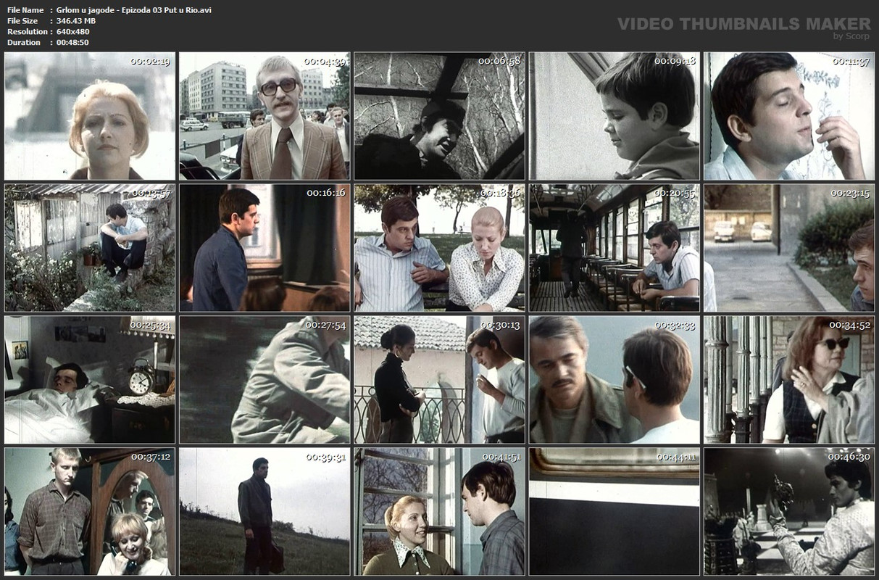Open the field frame at 00:39:31
Screen dimensions: 879x580
tap(264, 512)
